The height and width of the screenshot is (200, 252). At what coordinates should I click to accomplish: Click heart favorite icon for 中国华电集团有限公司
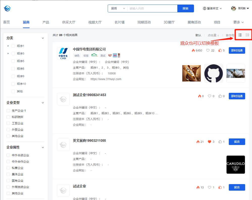coord(208,50)
